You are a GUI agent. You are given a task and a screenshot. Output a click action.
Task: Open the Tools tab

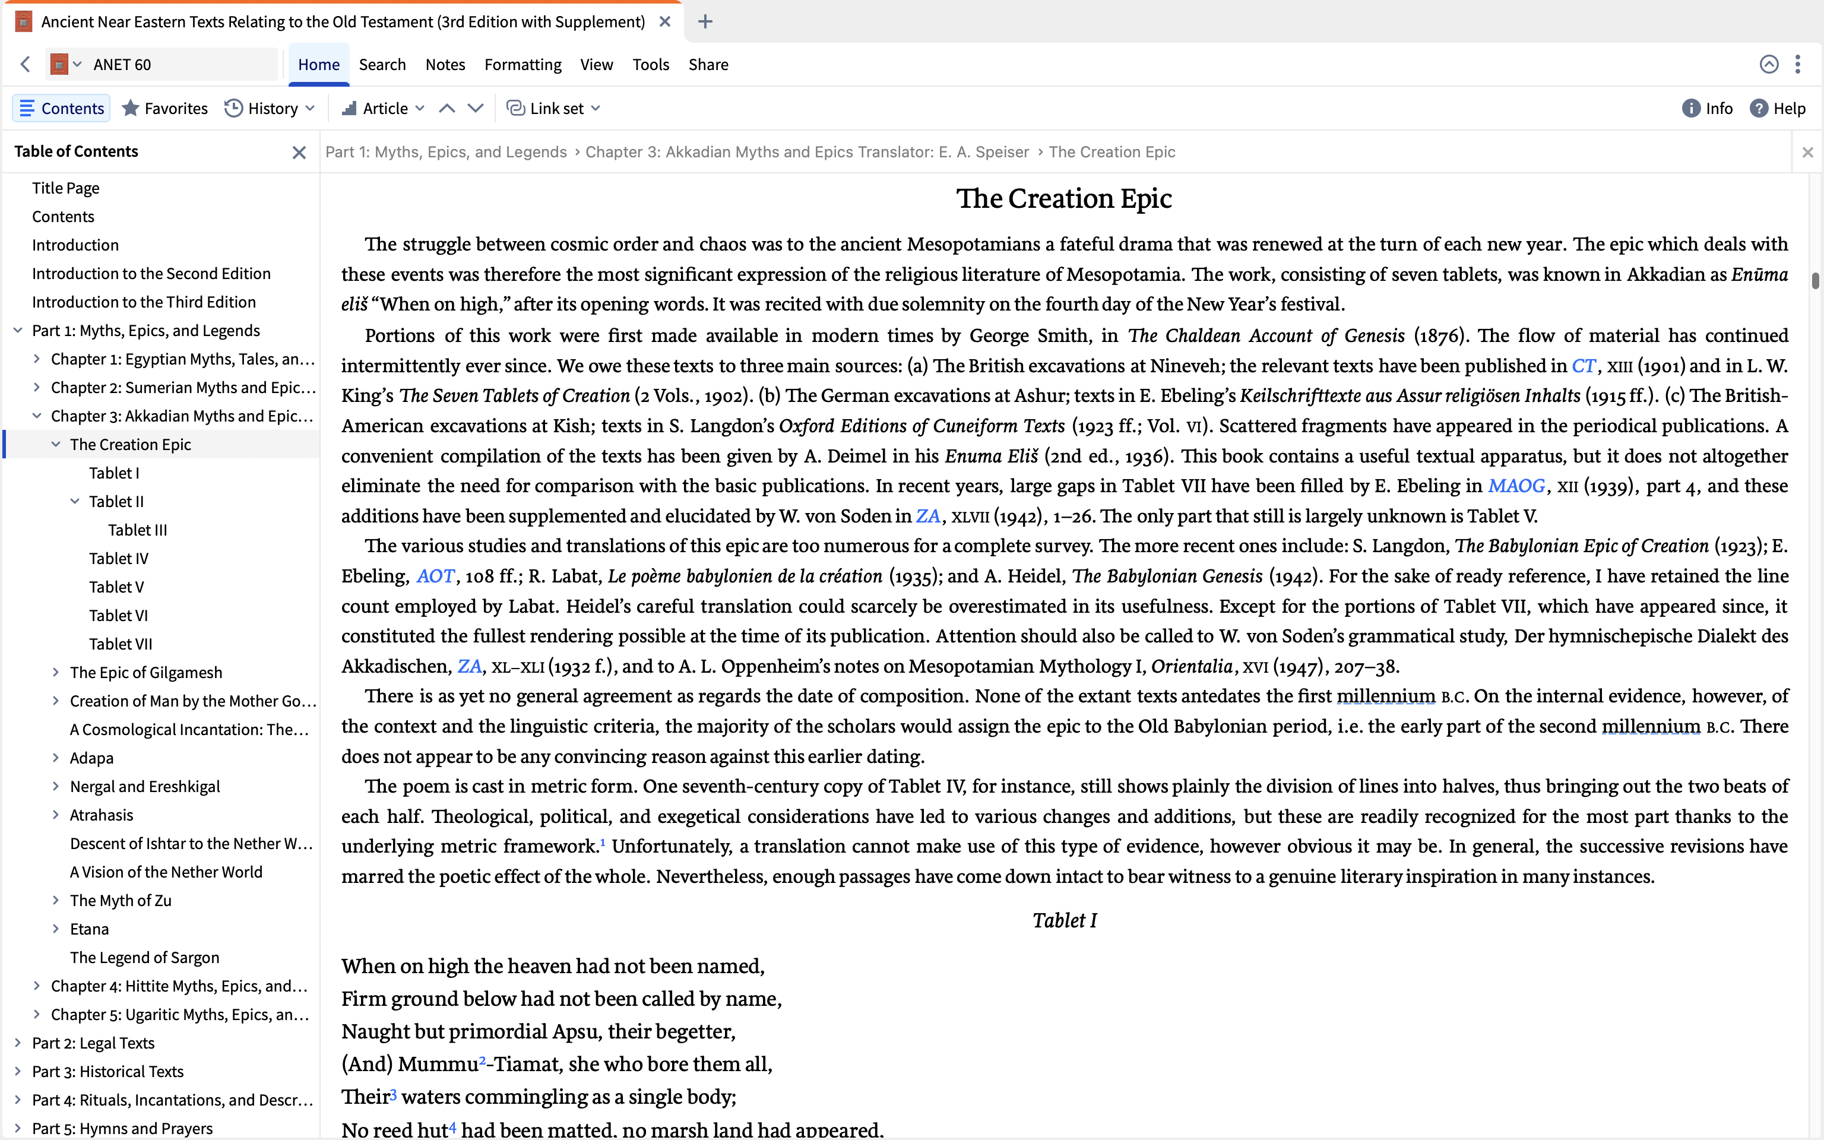click(651, 64)
